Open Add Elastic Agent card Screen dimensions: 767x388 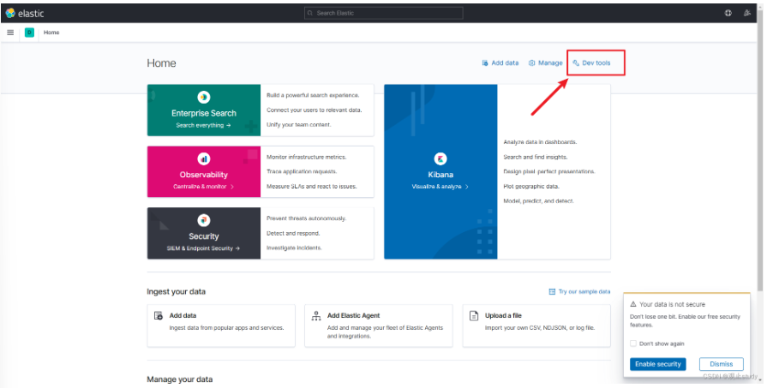point(379,326)
